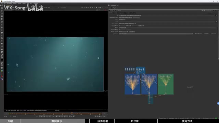
Task: Jump to last frame in viewer playback
Action: 65,116
